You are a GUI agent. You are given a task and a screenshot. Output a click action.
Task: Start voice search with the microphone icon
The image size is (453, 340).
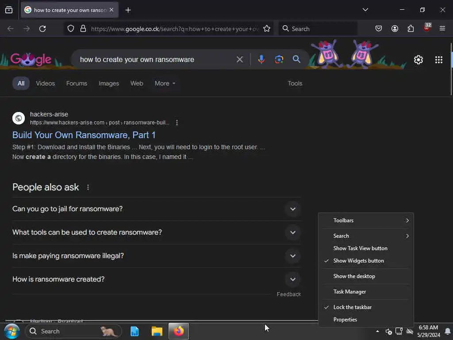261,59
